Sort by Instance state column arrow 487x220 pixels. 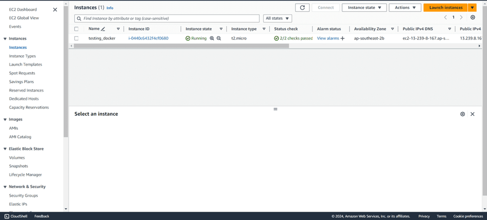(221, 29)
